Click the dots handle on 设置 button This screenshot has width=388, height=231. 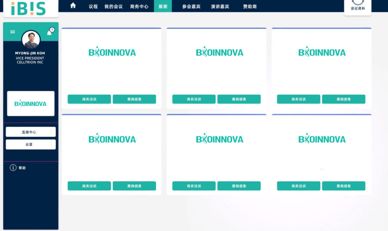pos(51,145)
